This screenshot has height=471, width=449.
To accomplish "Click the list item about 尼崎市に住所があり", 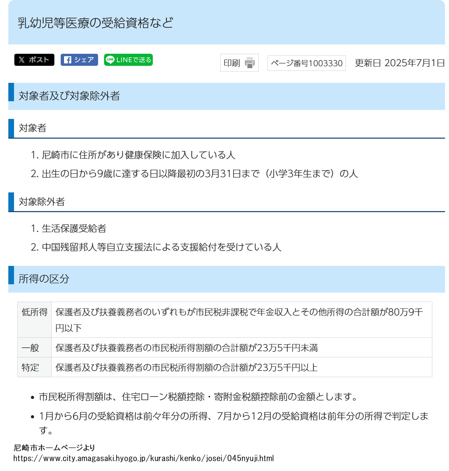I will point(138,155).
